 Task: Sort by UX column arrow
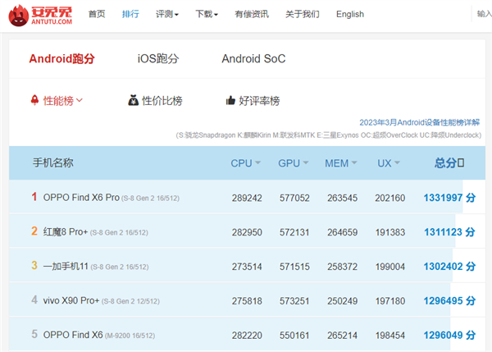(x=397, y=162)
